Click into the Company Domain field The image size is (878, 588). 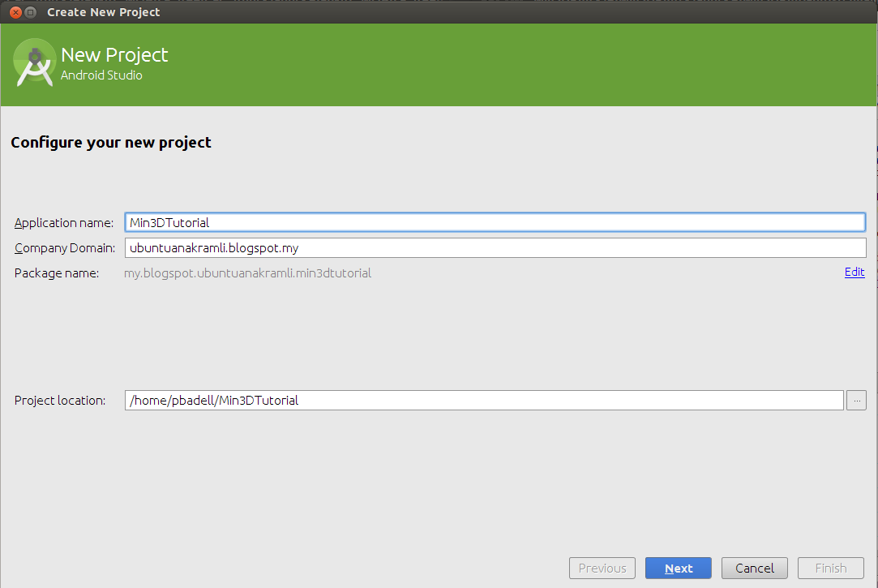tap(495, 247)
